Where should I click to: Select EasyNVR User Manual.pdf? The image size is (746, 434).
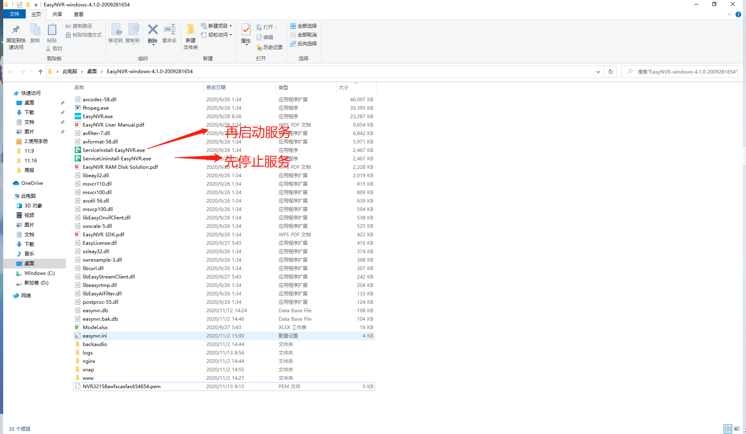[113, 125]
